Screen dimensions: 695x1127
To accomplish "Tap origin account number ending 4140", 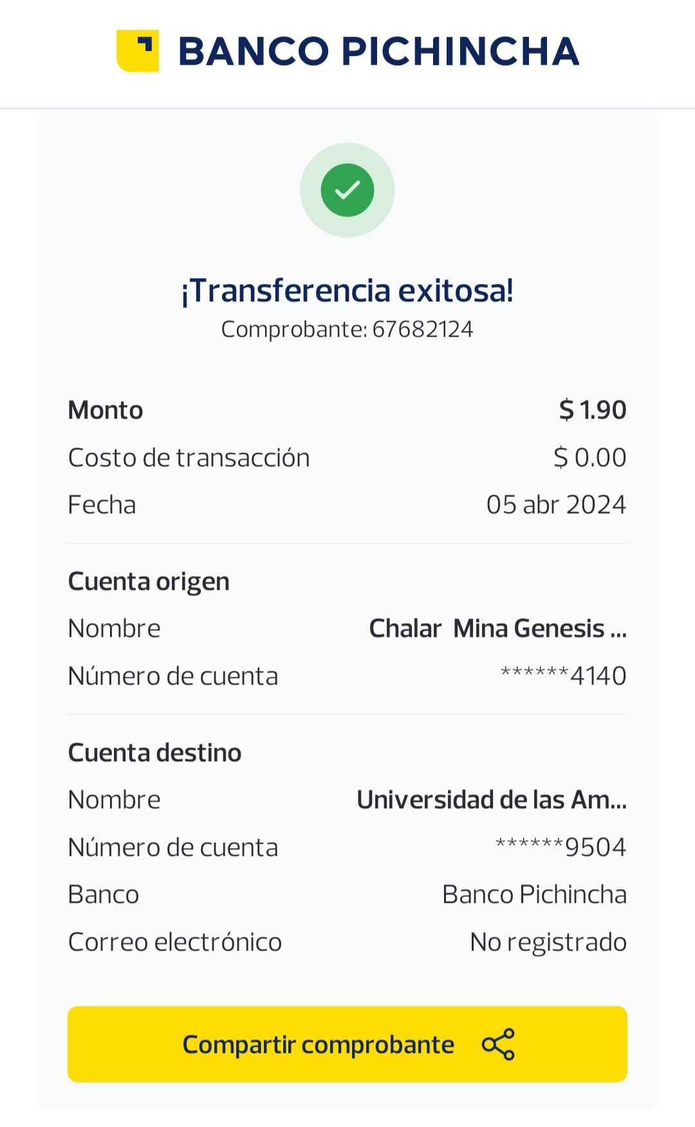I will click(563, 676).
